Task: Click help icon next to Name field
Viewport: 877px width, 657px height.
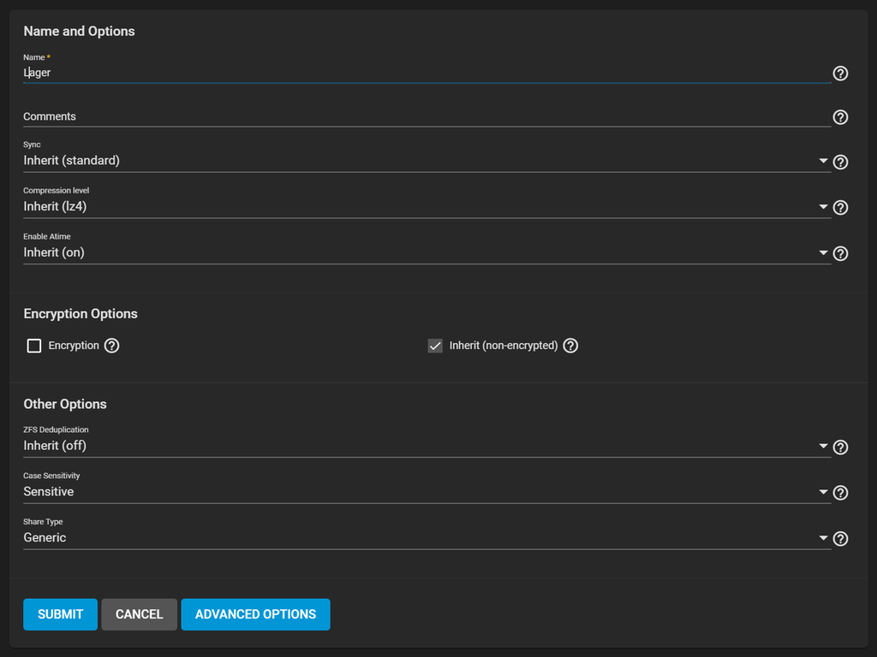Action: [840, 74]
